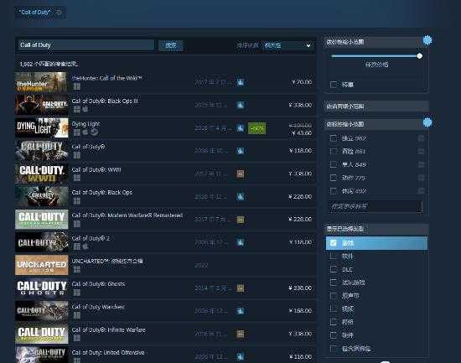
Task: Focus the Call of Duty search text field
Action: [86, 45]
